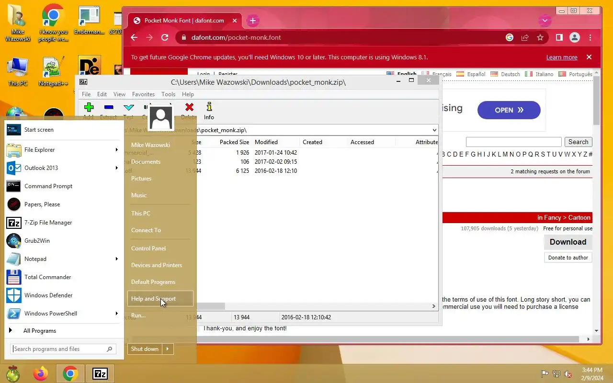Open Windows Defender from start menu
The height and width of the screenshot is (383, 613).
(64, 295)
